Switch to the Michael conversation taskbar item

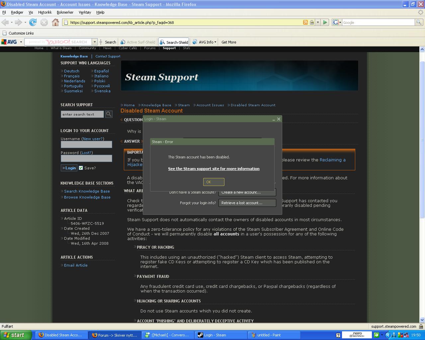[168, 335]
